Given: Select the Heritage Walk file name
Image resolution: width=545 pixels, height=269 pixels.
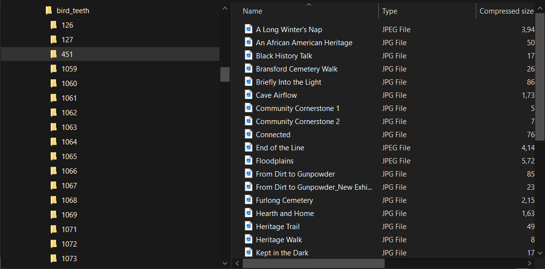Looking at the screenshot, I should (279, 240).
